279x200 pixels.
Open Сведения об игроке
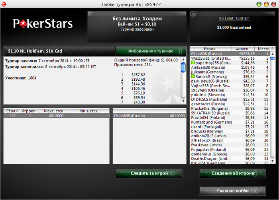233,173
